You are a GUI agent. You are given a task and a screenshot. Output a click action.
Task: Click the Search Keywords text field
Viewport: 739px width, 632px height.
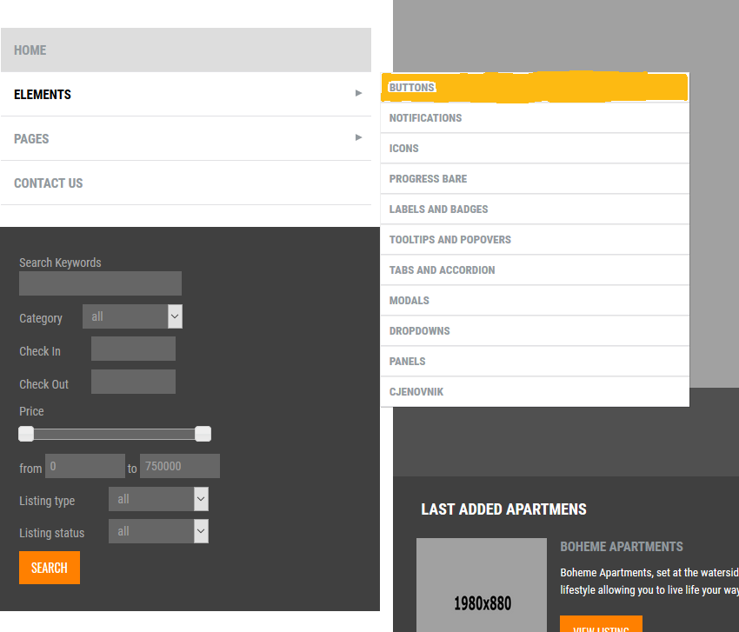[100, 283]
